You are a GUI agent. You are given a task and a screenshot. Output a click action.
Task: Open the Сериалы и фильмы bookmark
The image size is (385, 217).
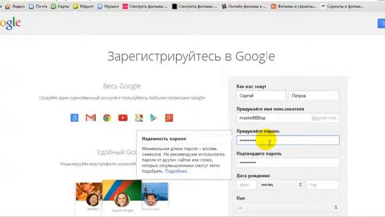coord(342,7)
